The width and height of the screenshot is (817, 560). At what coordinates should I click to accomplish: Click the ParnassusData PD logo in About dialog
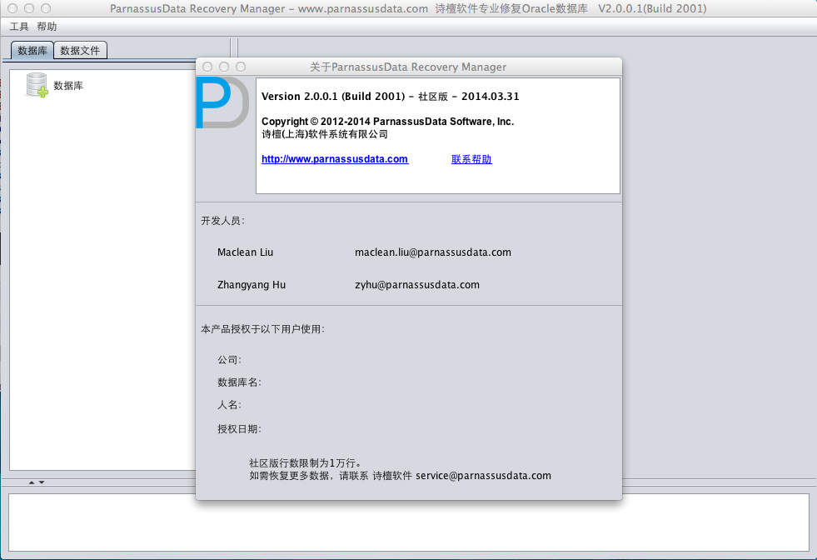pos(222,102)
